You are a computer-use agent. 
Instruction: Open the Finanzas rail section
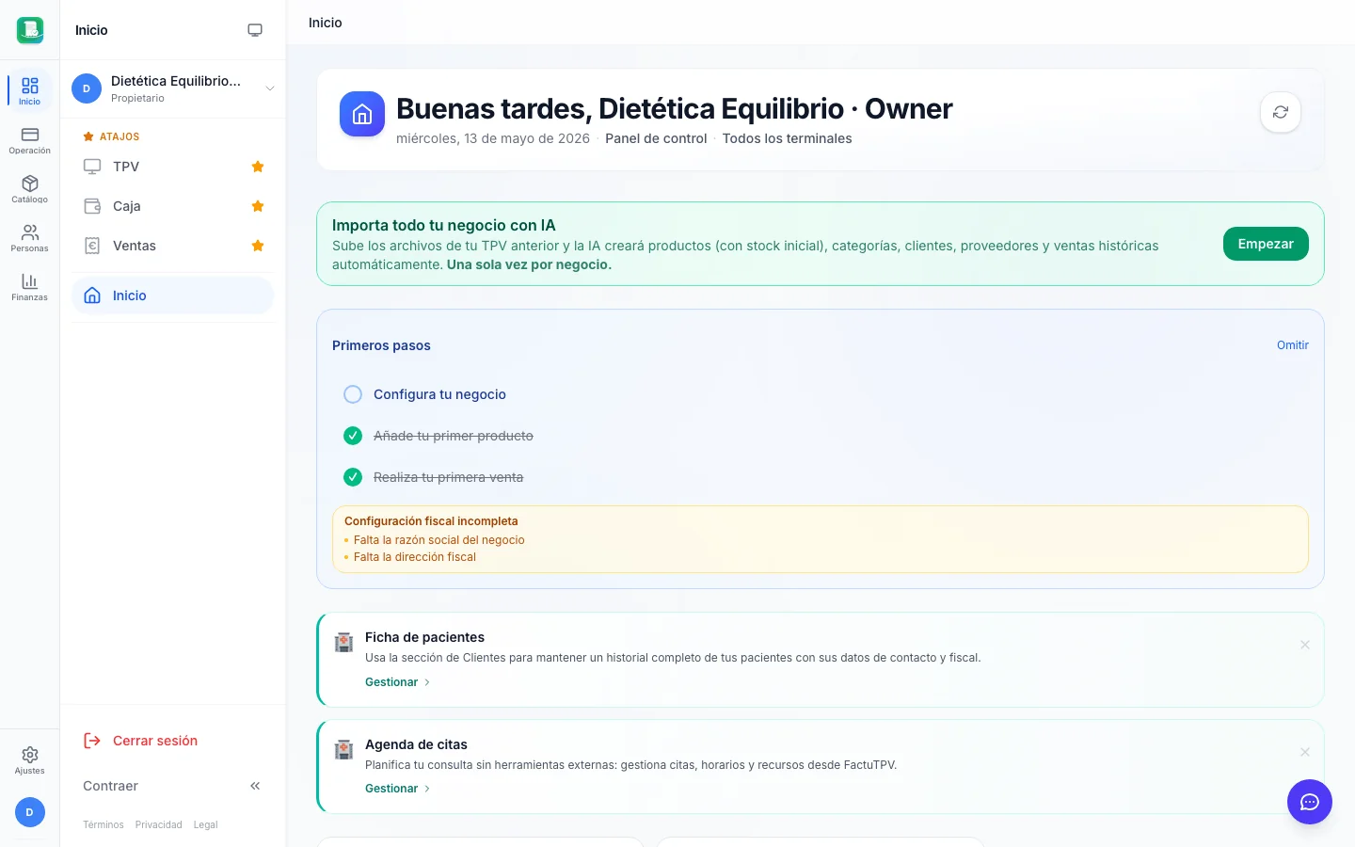pyautogui.click(x=29, y=287)
